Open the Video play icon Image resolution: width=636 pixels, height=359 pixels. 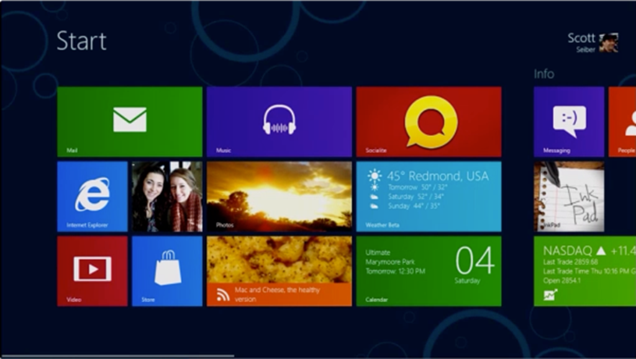point(93,269)
